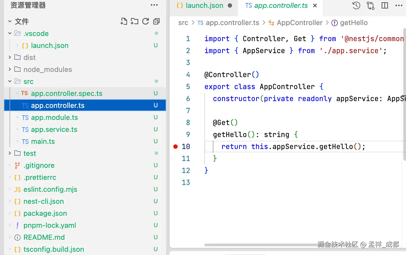Click the New Folder icon in explorer header

(x=134, y=22)
